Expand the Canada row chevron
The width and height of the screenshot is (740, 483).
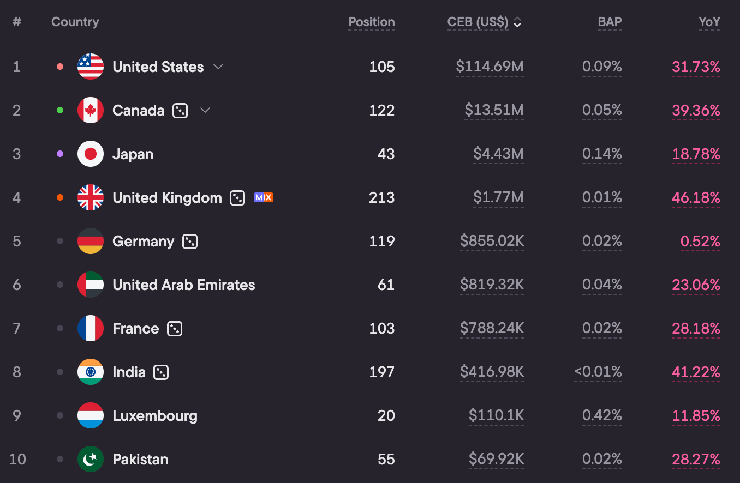205,110
